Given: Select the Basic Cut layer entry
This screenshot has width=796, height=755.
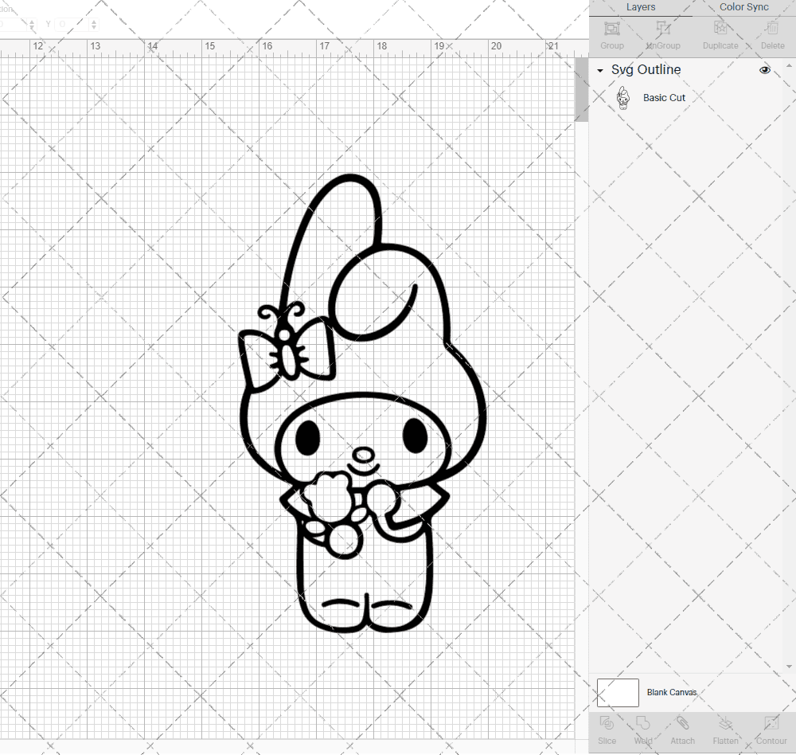Looking at the screenshot, I should coord(664,97).
